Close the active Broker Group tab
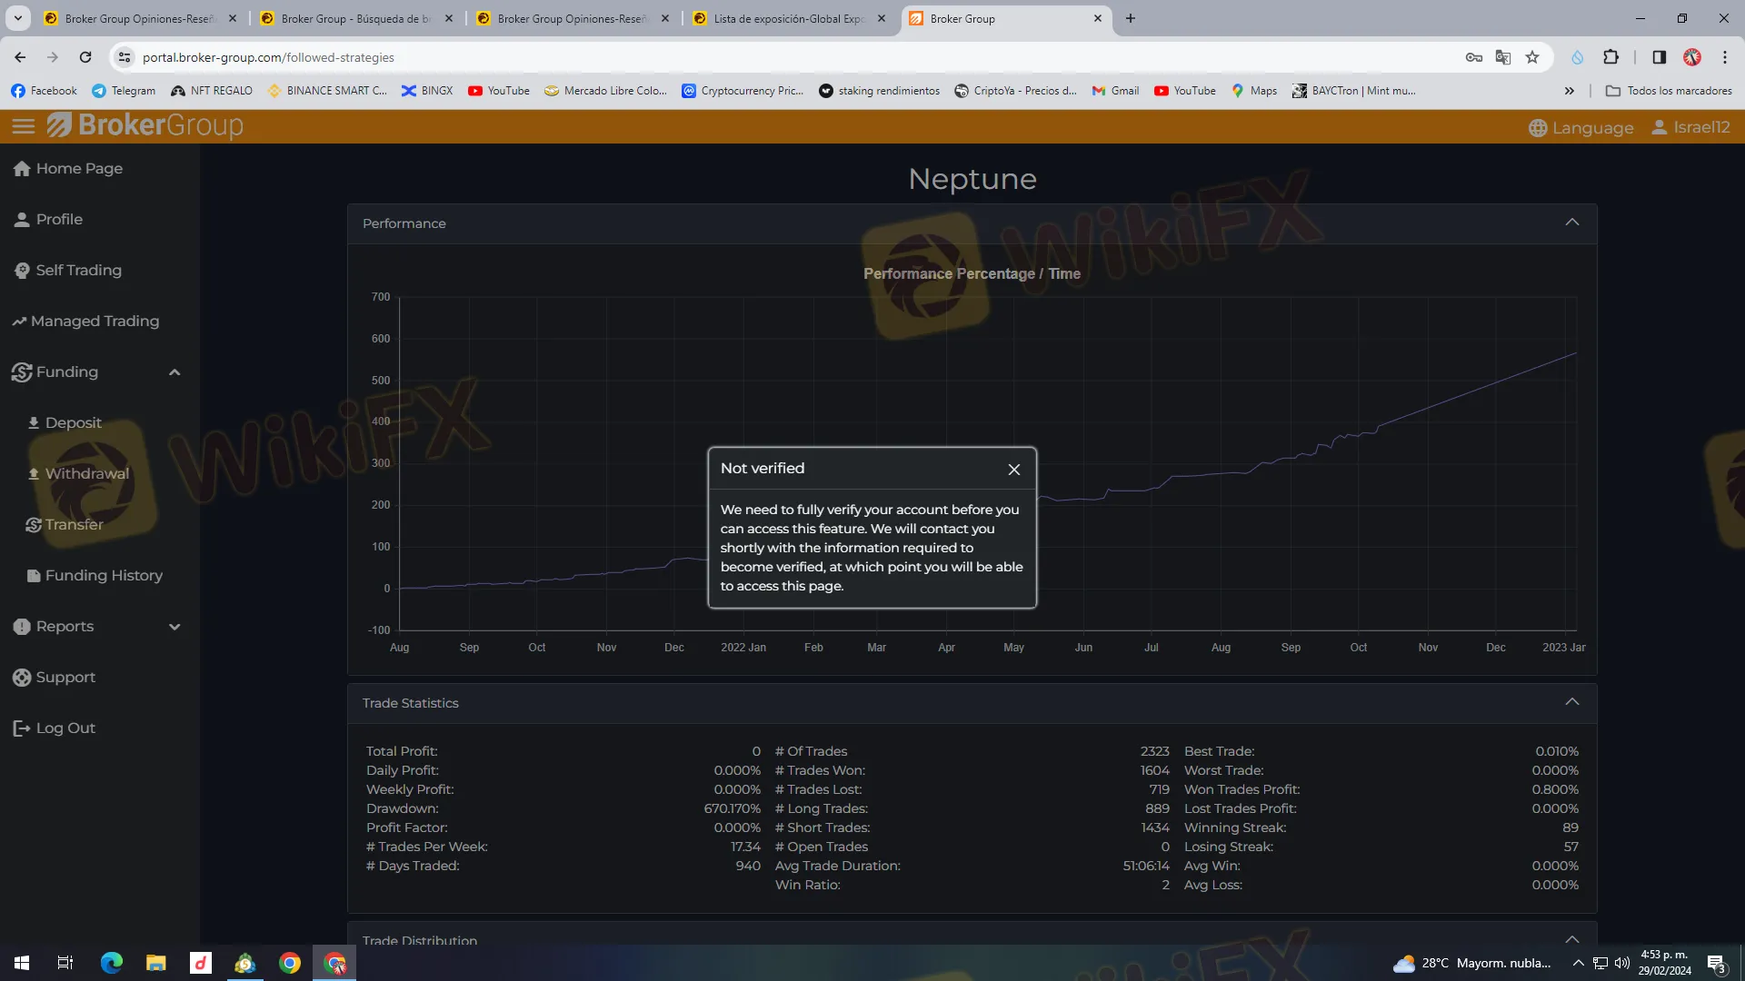This screenshot has width=1745, height=981. pyautogui.click(x=1098, y=18)
